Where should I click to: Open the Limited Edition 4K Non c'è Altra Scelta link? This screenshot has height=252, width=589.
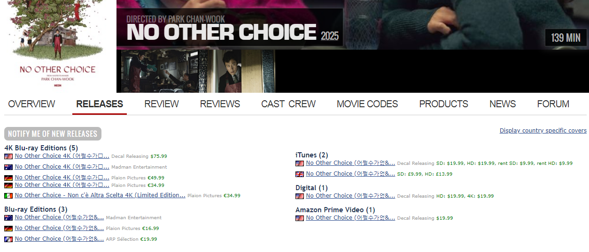pyautogui.click(x=100, y=195)
